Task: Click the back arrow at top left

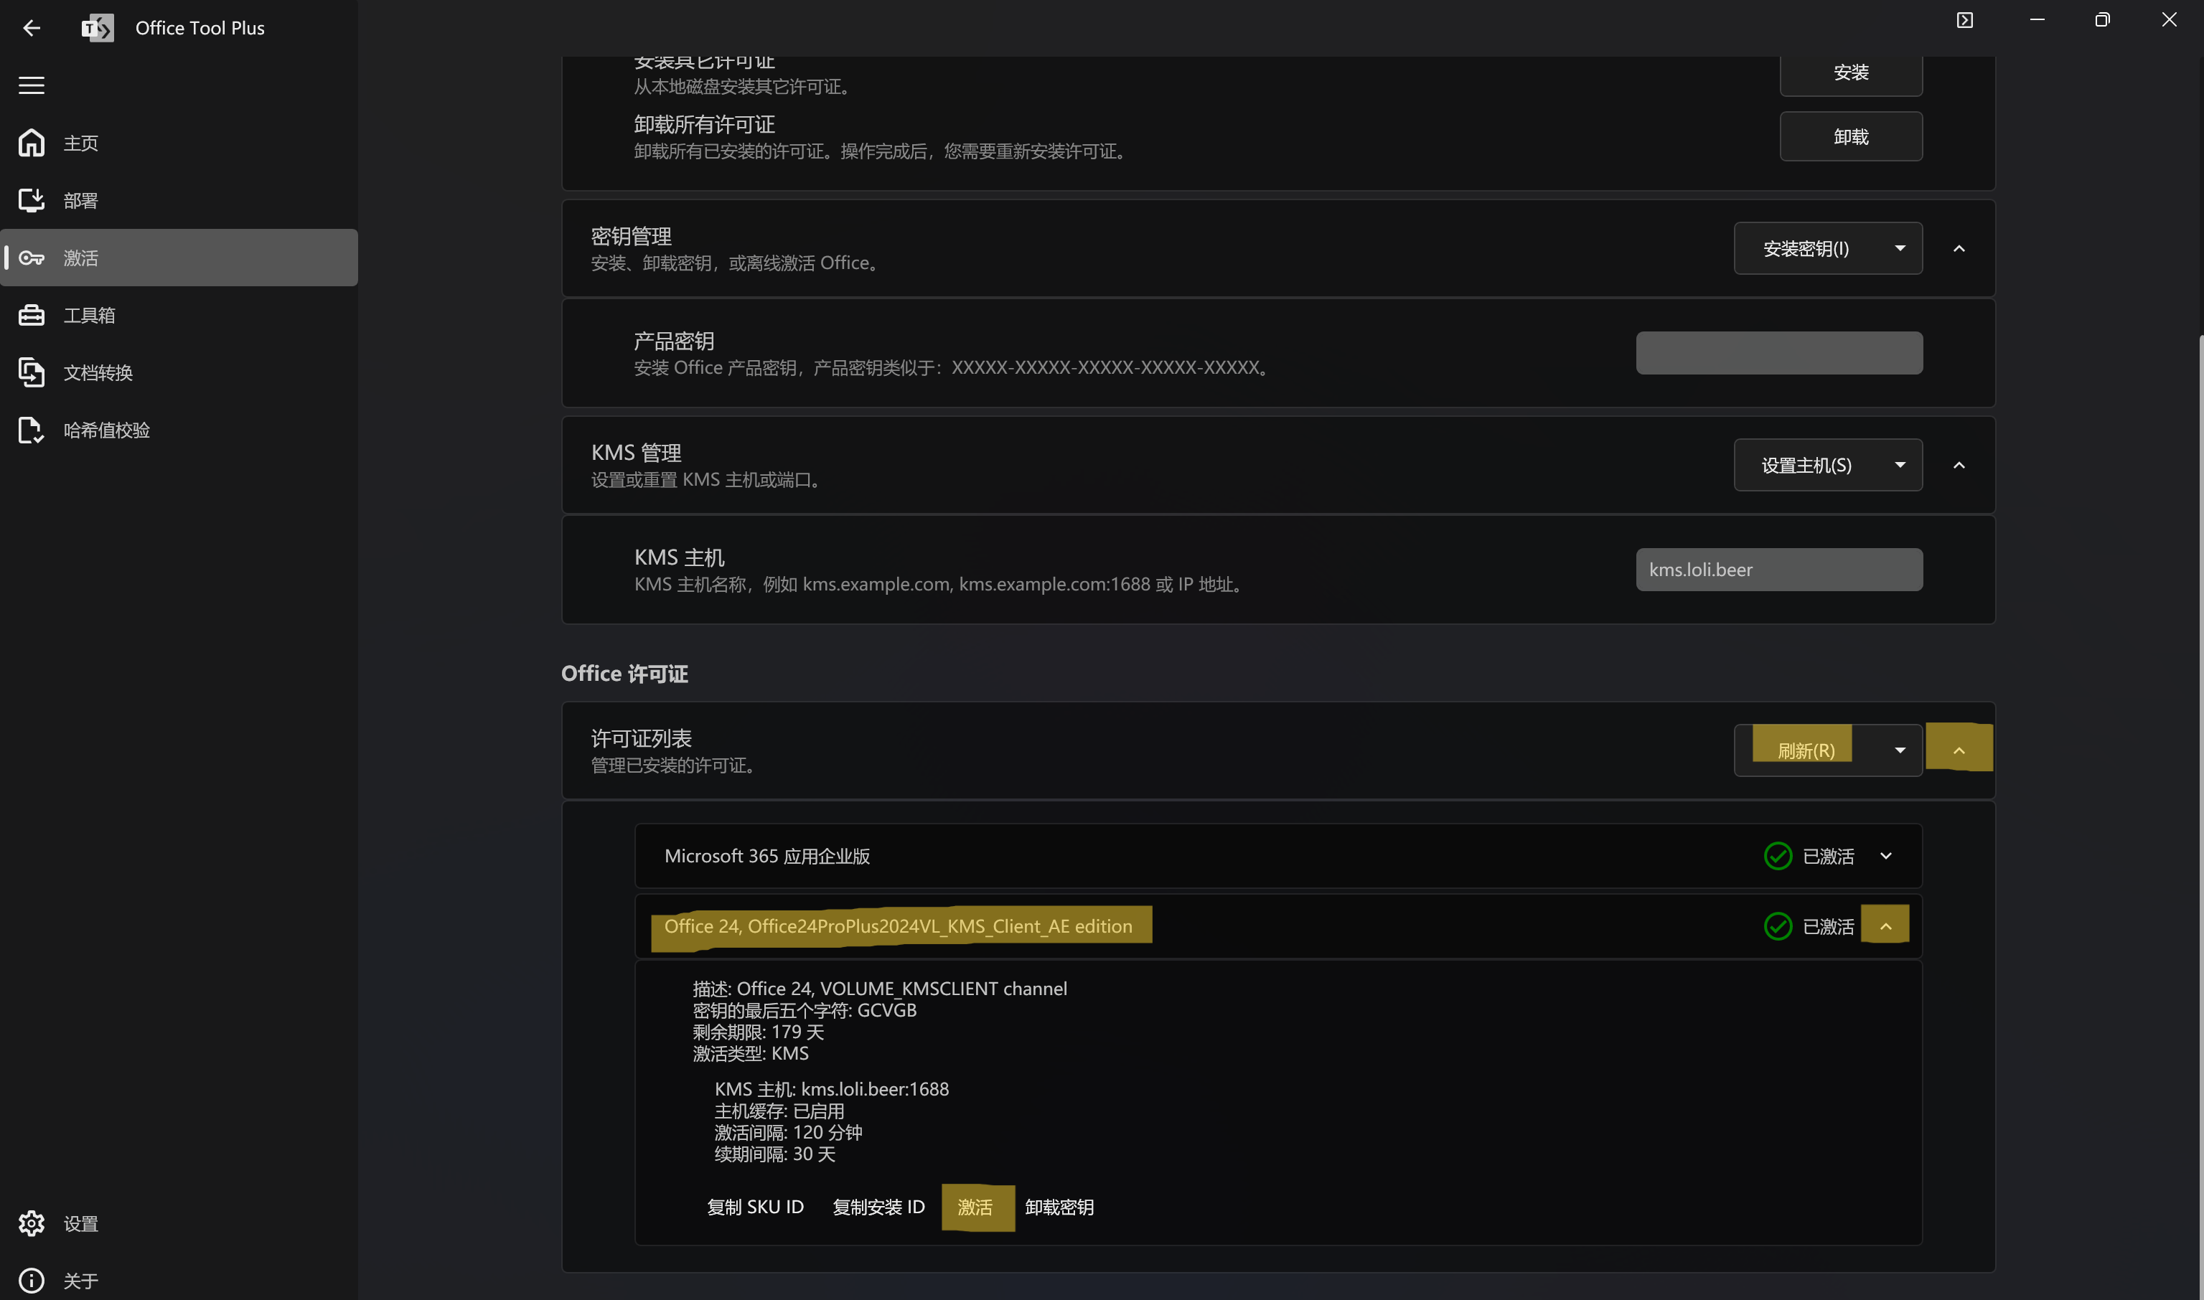Action: [31, 27]
